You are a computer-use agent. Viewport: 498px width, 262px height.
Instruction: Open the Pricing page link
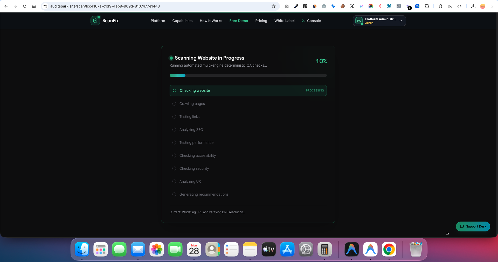(261, 21)
